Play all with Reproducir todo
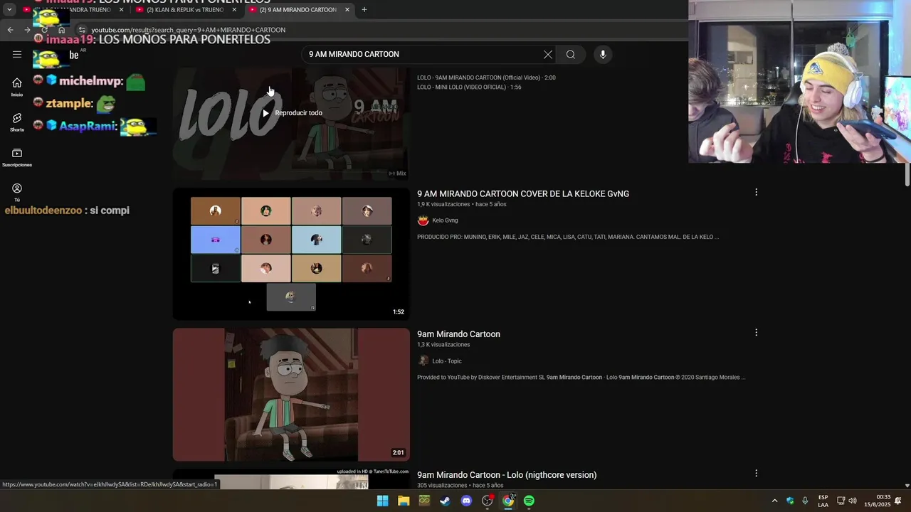Viewport: 911px width, 512px height. point(292,113)
